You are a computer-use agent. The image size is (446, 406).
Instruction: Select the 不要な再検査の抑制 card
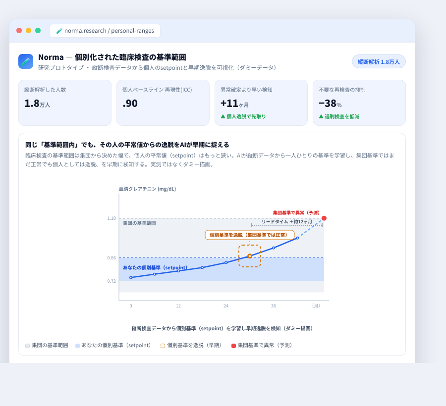pos(359,102)
